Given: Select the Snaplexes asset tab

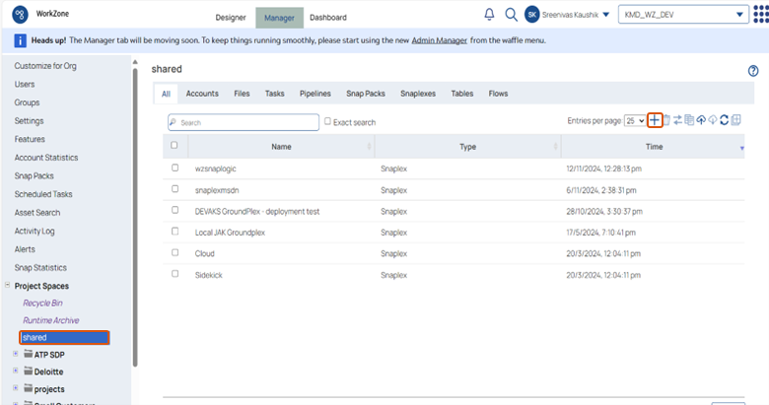Looking at the screenshot, I should click(418, 94).
